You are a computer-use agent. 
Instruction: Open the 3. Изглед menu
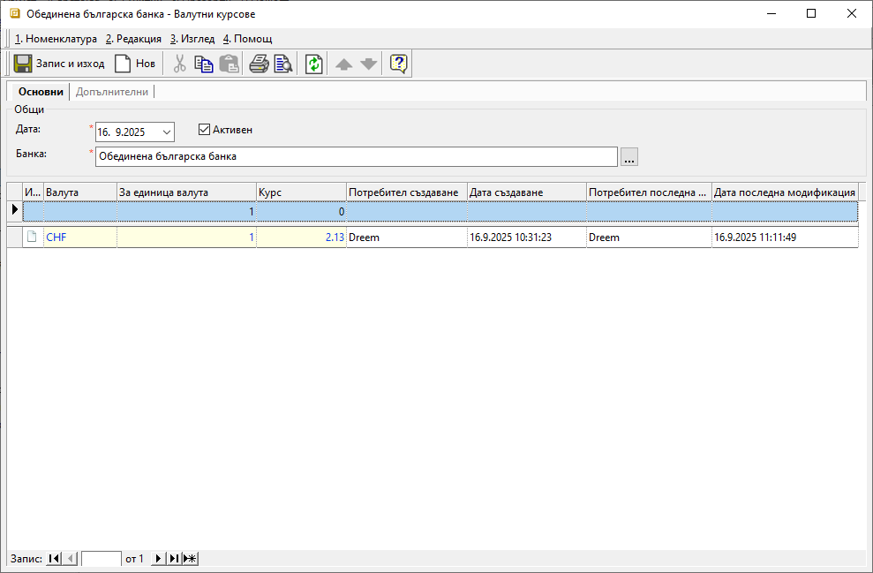click(x=192, y=39)
